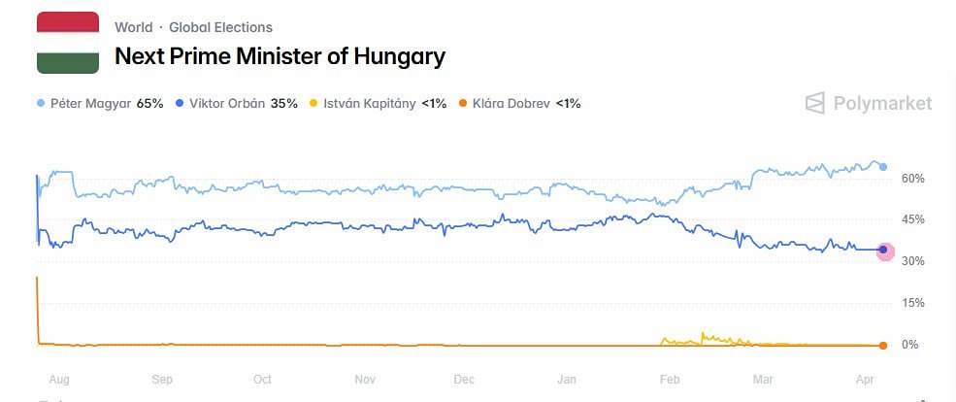Click Péter Magyar's light blue legend dot
The height and width of the screenshot is (402, 956).
(40, 103)
